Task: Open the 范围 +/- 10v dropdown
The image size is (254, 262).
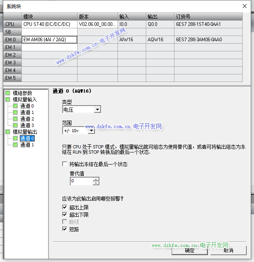Action: click(91, 131)
